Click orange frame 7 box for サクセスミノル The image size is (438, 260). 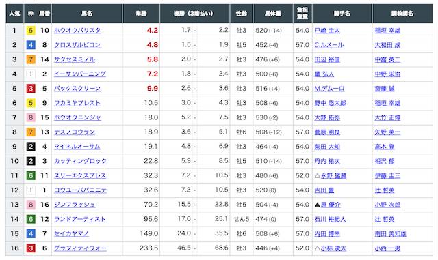(31, 59)
